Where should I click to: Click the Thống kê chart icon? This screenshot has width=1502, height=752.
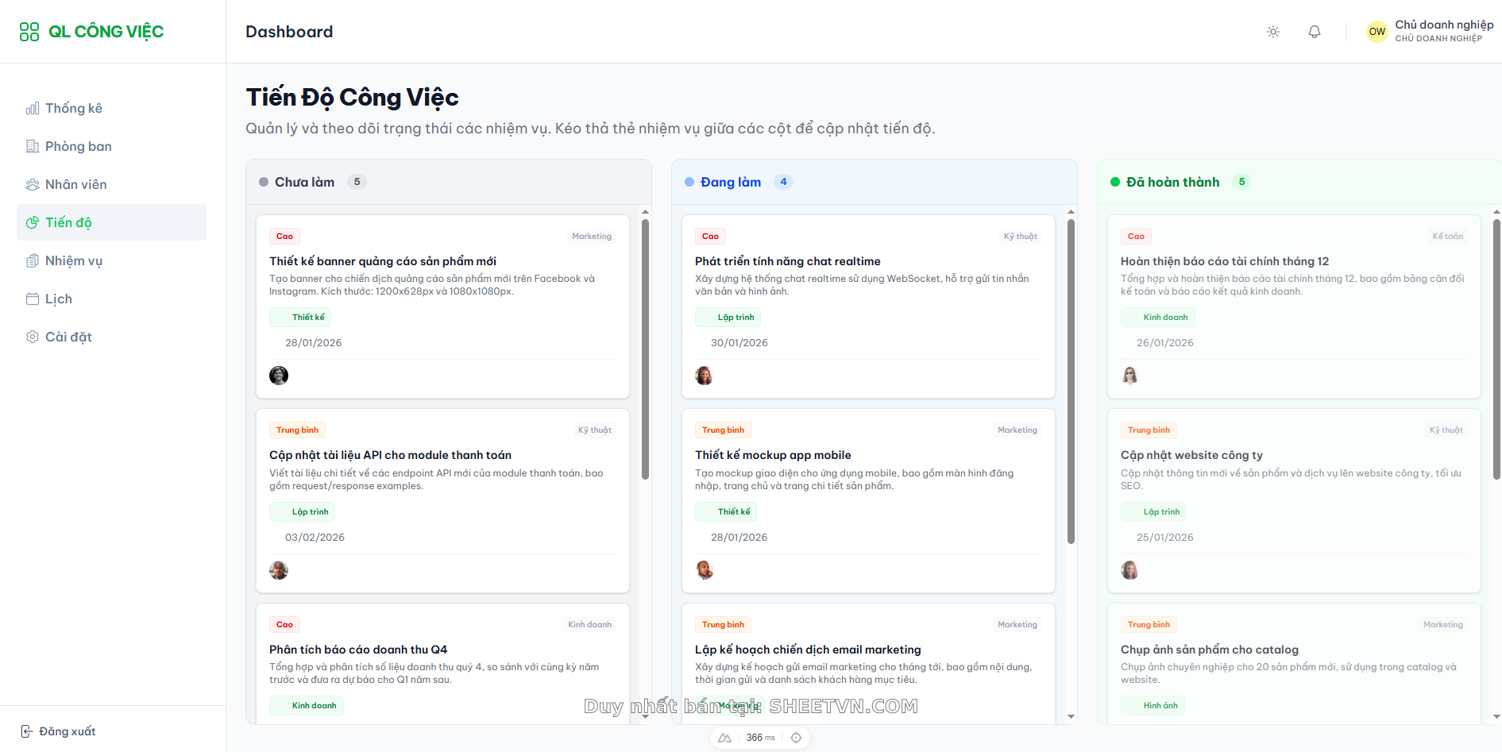tap(33, 109)
